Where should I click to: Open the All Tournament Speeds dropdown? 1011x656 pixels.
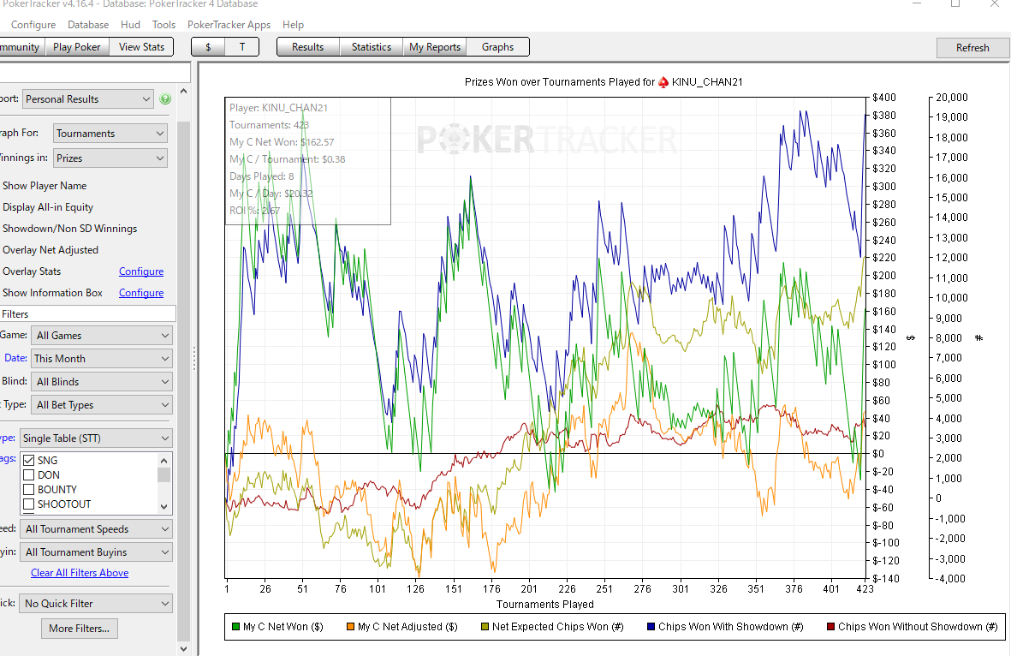click(96, 529)
